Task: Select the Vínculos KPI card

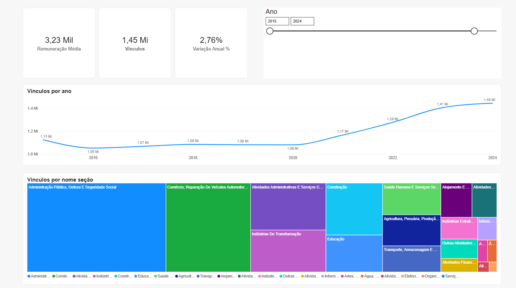Action: point(135,43)
